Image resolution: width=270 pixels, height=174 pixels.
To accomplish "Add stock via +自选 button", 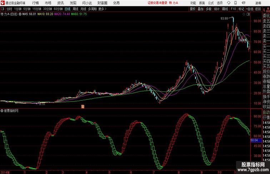I will tap(250, 9).
